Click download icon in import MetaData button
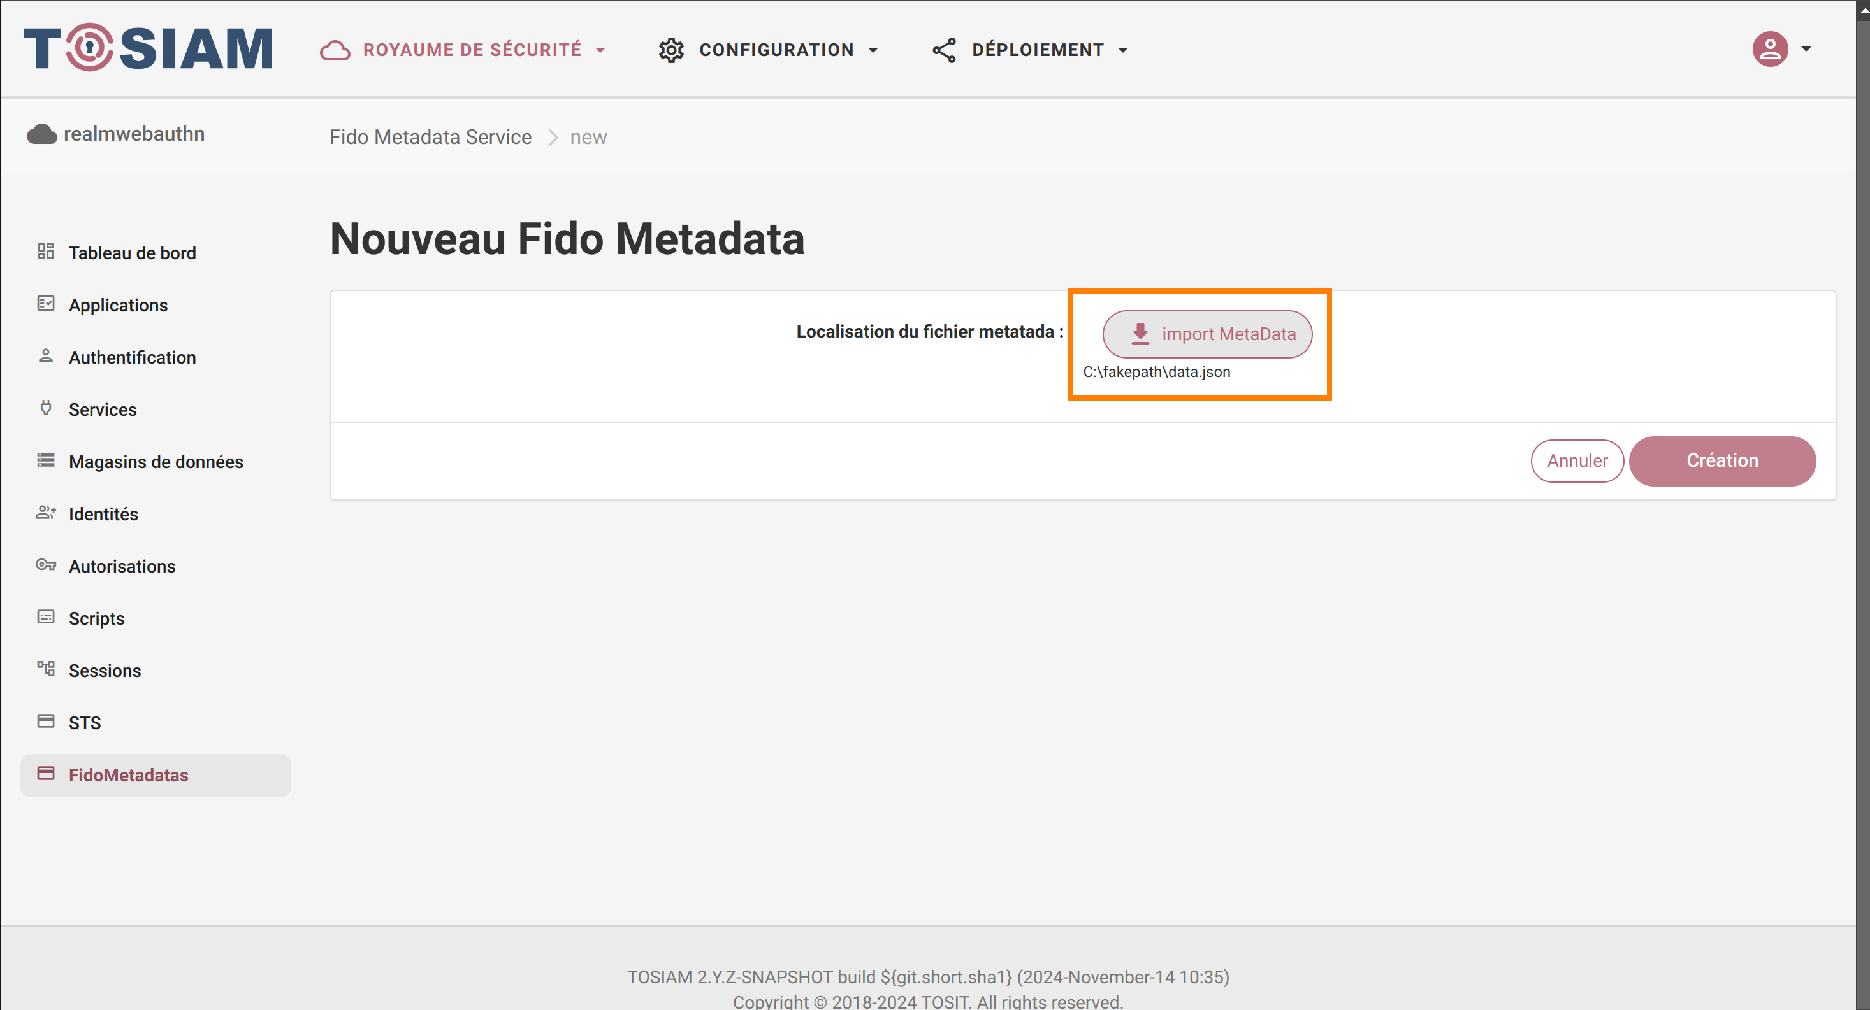This screenshot has height=1010, width=1870. (1140, 334)
